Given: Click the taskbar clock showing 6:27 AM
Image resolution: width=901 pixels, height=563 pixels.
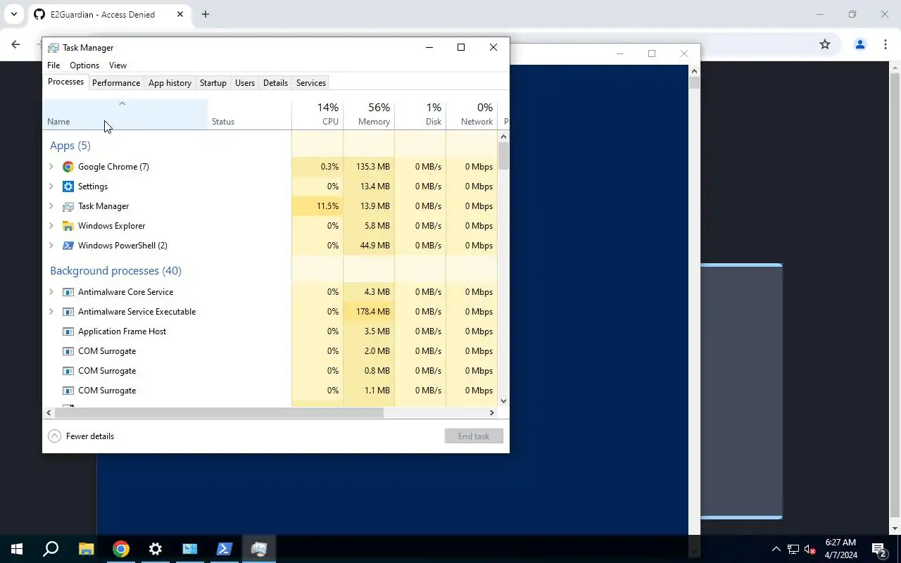Looking at the screenshot, I should tap(841, 549).
